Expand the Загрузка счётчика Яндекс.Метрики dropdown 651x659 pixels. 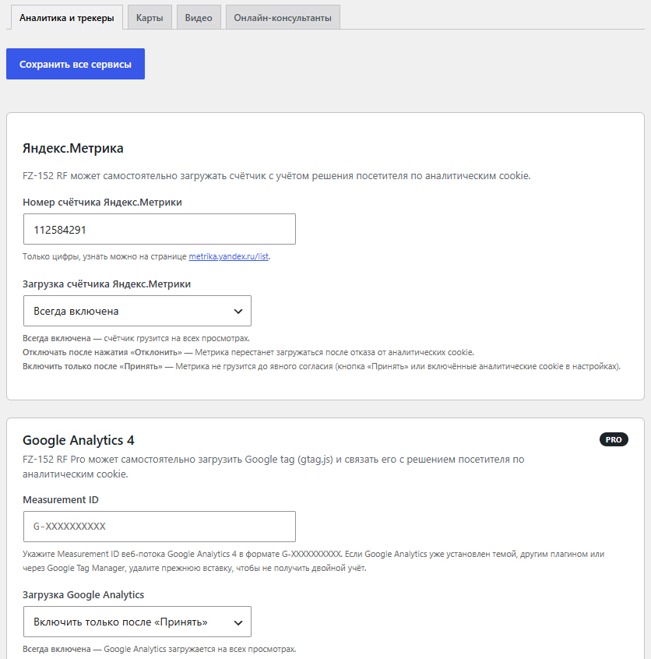137,311
